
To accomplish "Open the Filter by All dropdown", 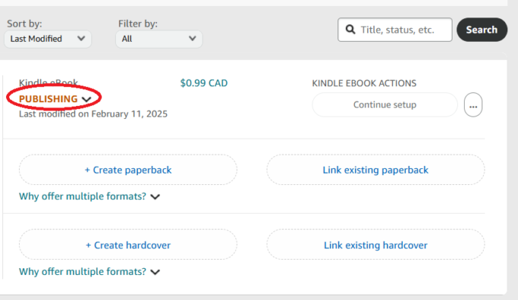I will [x=159, y=39].
